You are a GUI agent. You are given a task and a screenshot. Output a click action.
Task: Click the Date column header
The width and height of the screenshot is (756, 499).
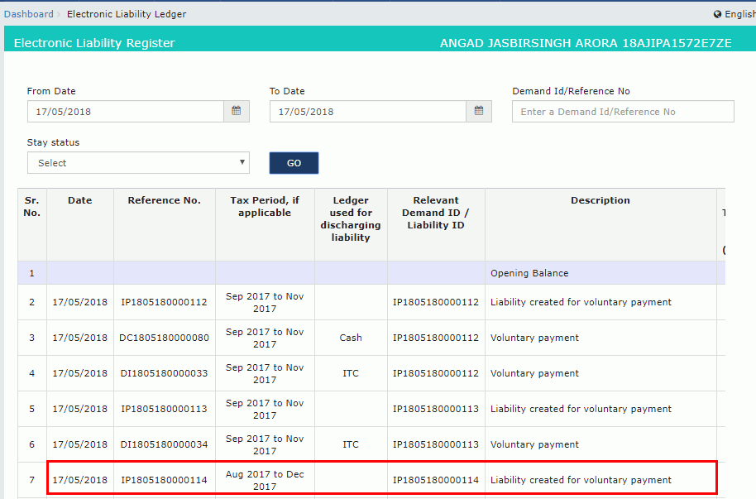(x=79, y=200)
